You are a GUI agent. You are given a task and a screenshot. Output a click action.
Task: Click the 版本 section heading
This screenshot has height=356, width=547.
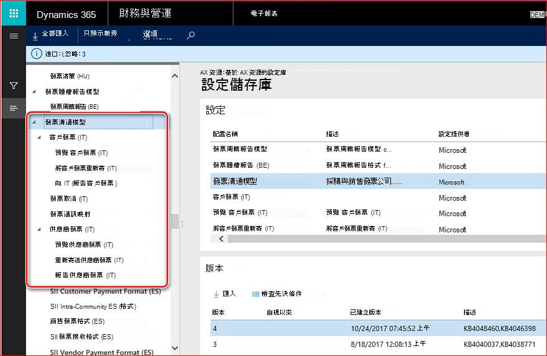[214, 268]
